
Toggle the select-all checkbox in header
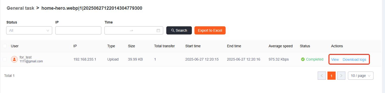5,46
